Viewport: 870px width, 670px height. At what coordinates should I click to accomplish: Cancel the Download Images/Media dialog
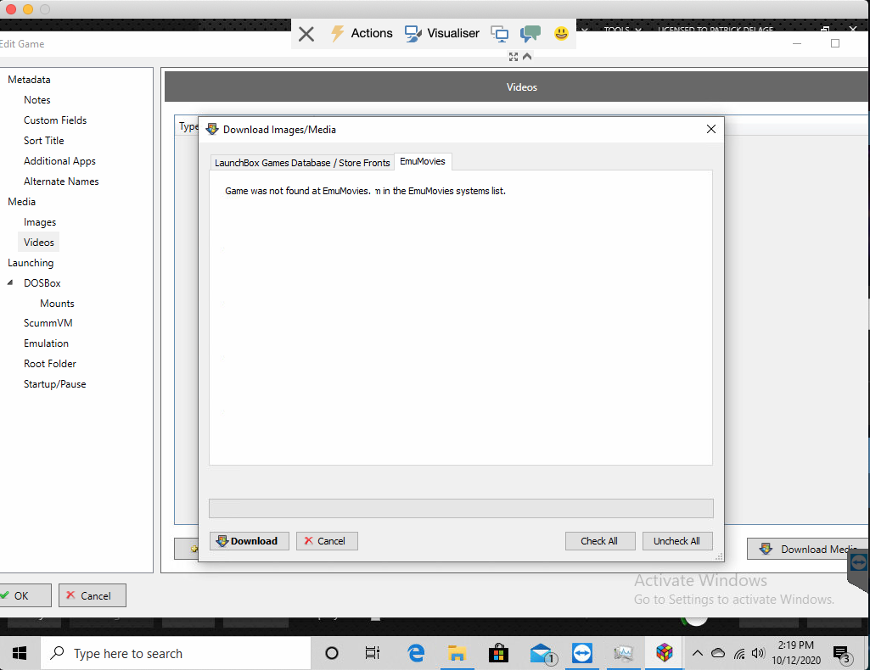[x=327, y=541]
